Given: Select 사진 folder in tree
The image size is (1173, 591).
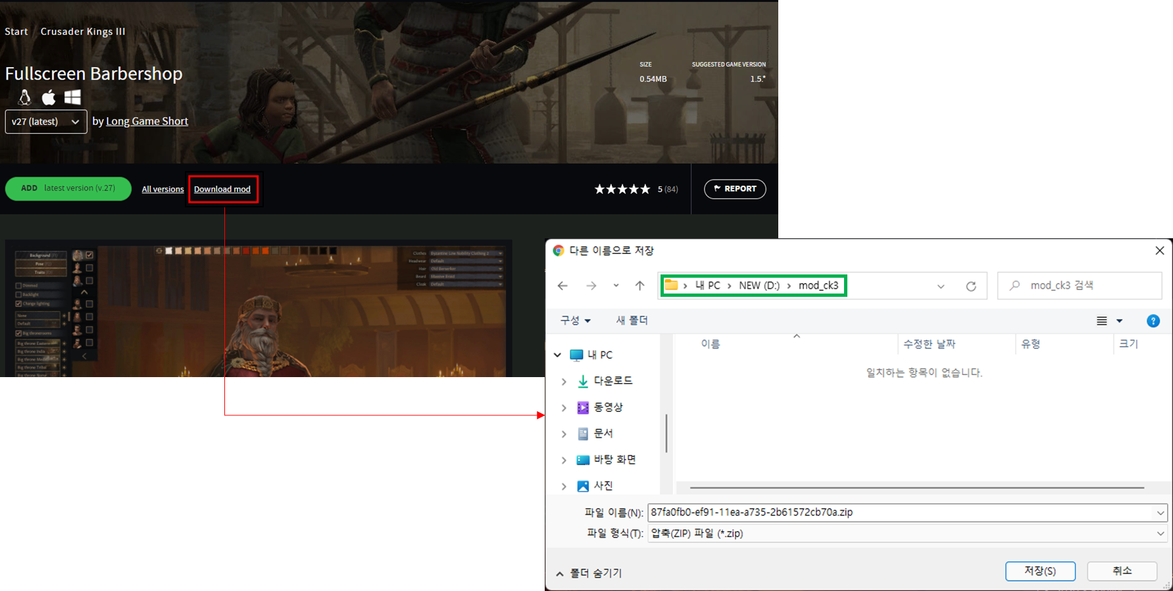Looking at the screenshot, I should (595, 486).
